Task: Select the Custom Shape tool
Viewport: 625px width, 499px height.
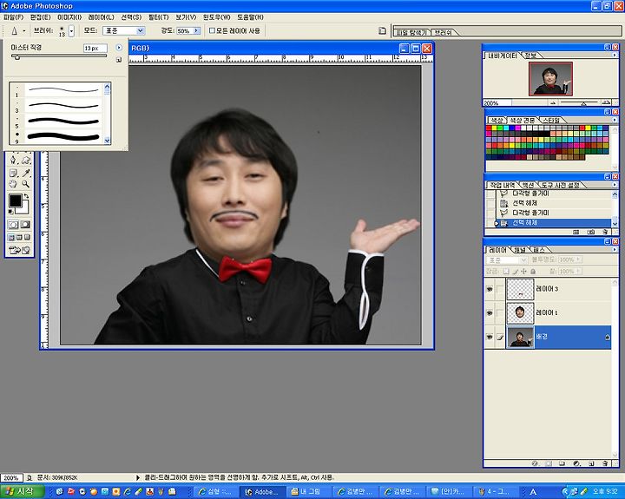Action: 26,161
